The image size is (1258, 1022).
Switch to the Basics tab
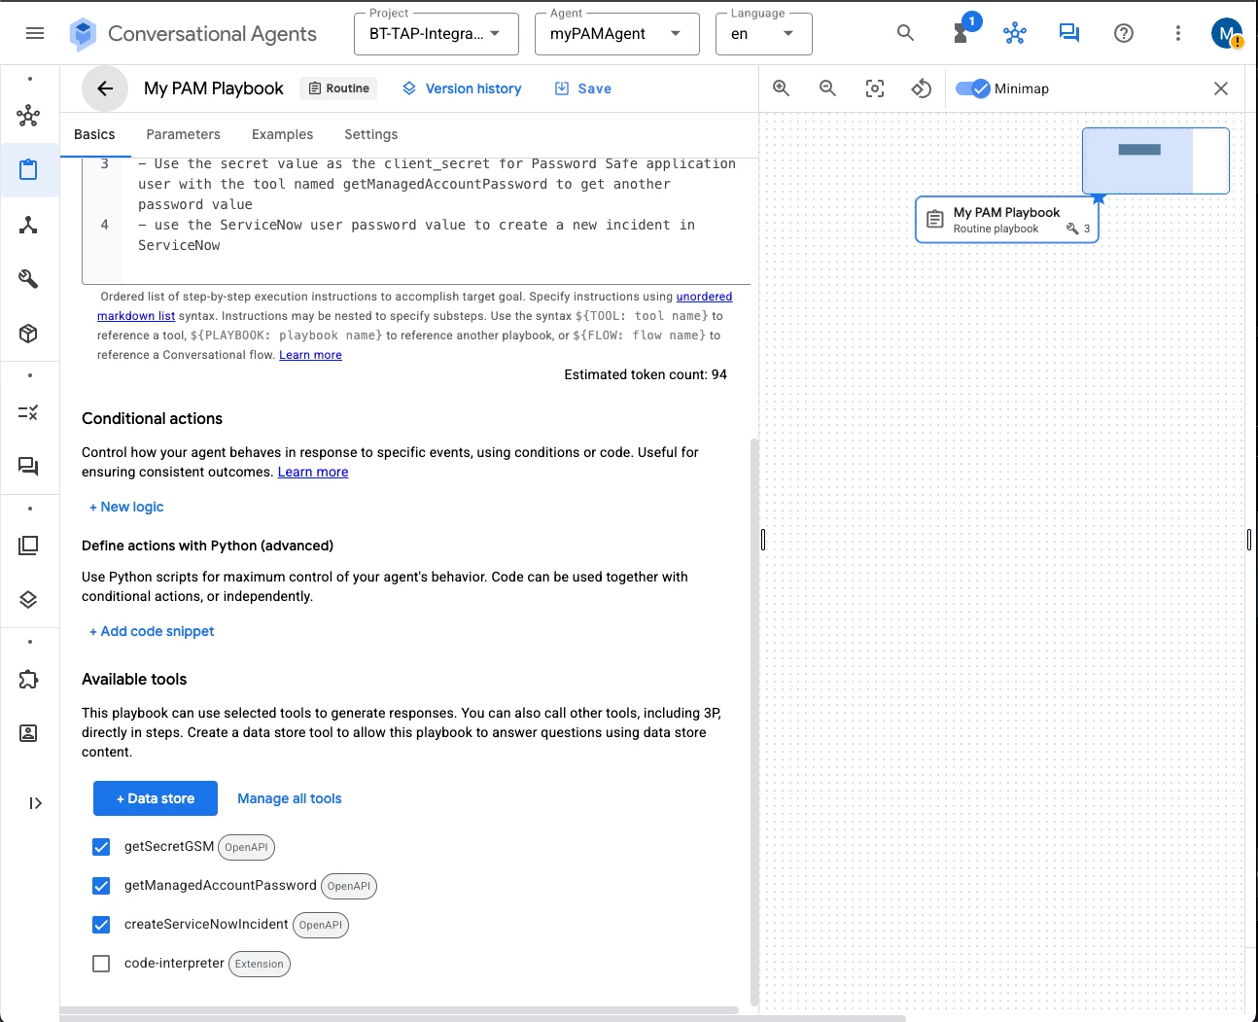coord(94,134)
